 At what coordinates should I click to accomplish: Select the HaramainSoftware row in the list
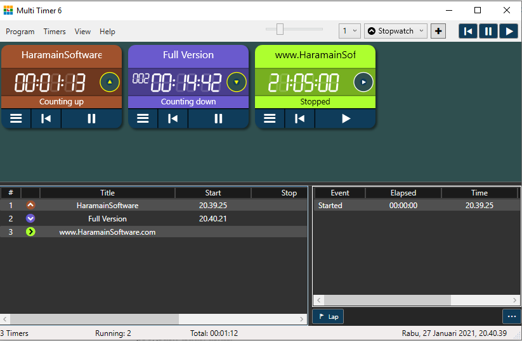pyautogui.click(x=153, y=205)
